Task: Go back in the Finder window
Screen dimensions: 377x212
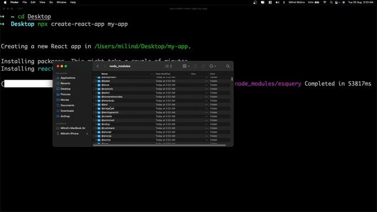Action: pos(98,66)
